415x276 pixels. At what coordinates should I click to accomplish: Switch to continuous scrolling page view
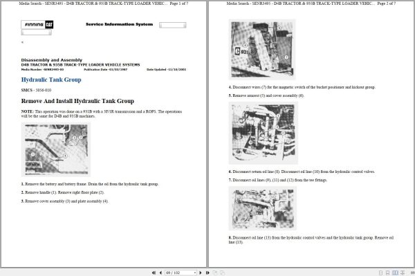click(388, 273)
